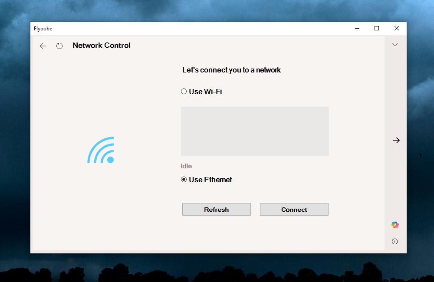Expand the chevron menu at top right
434x282 pixels.
(395, 45)
